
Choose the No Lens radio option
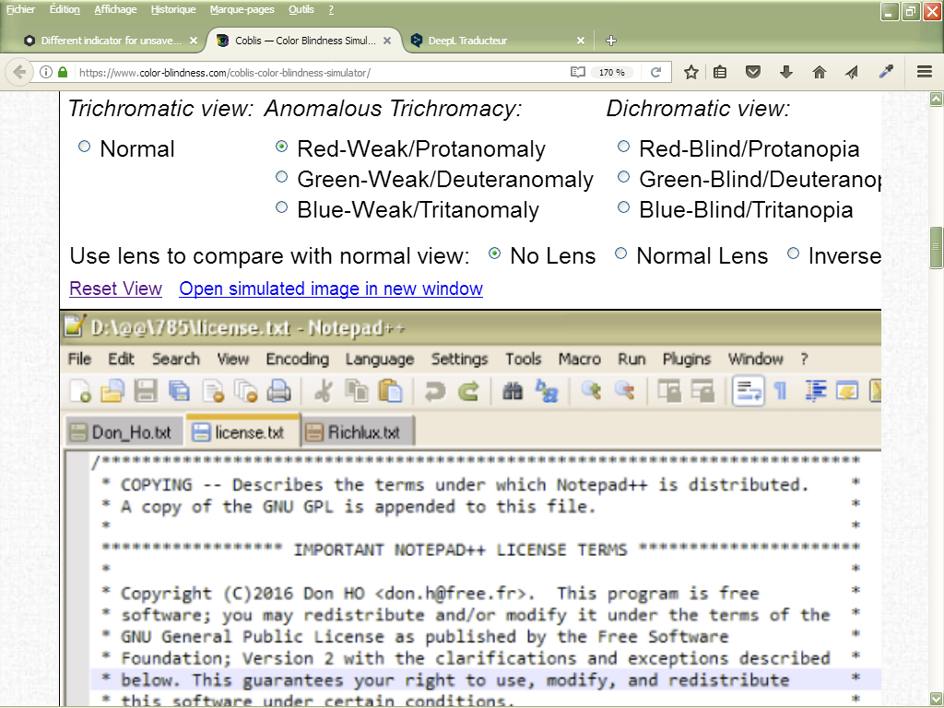[x=494, y=254]
